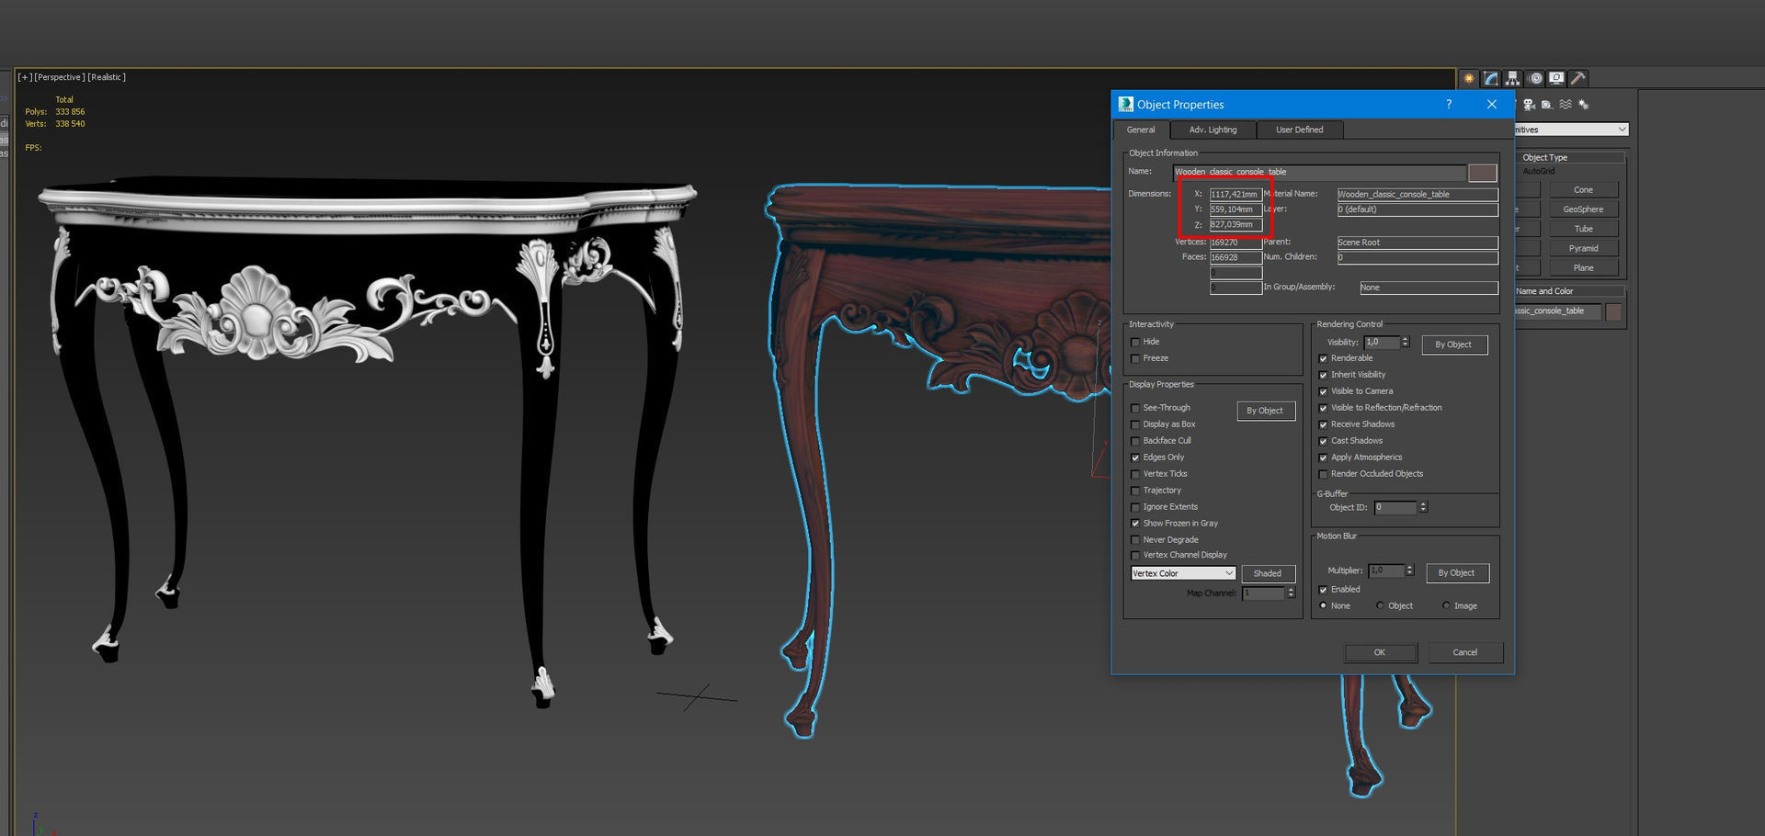Viewport: 1765px width, 836px height.
Task: Create a GeoSphere primitive
Action: tap(1583, 209)
